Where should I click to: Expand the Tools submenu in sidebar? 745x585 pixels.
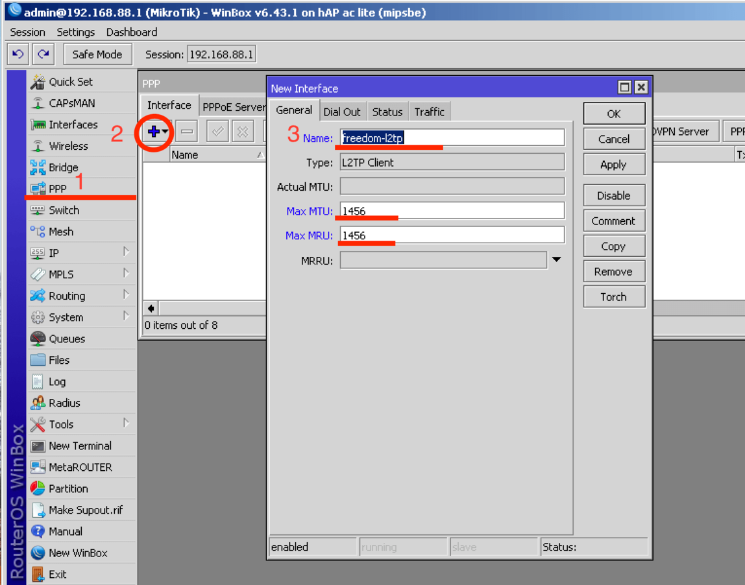(126, 424)
